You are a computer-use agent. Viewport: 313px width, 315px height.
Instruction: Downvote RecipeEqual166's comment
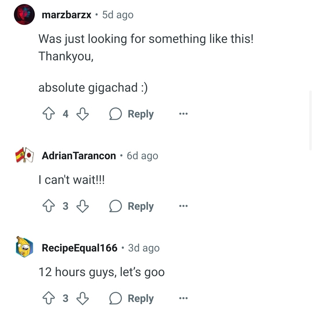[x=83, y=298]
